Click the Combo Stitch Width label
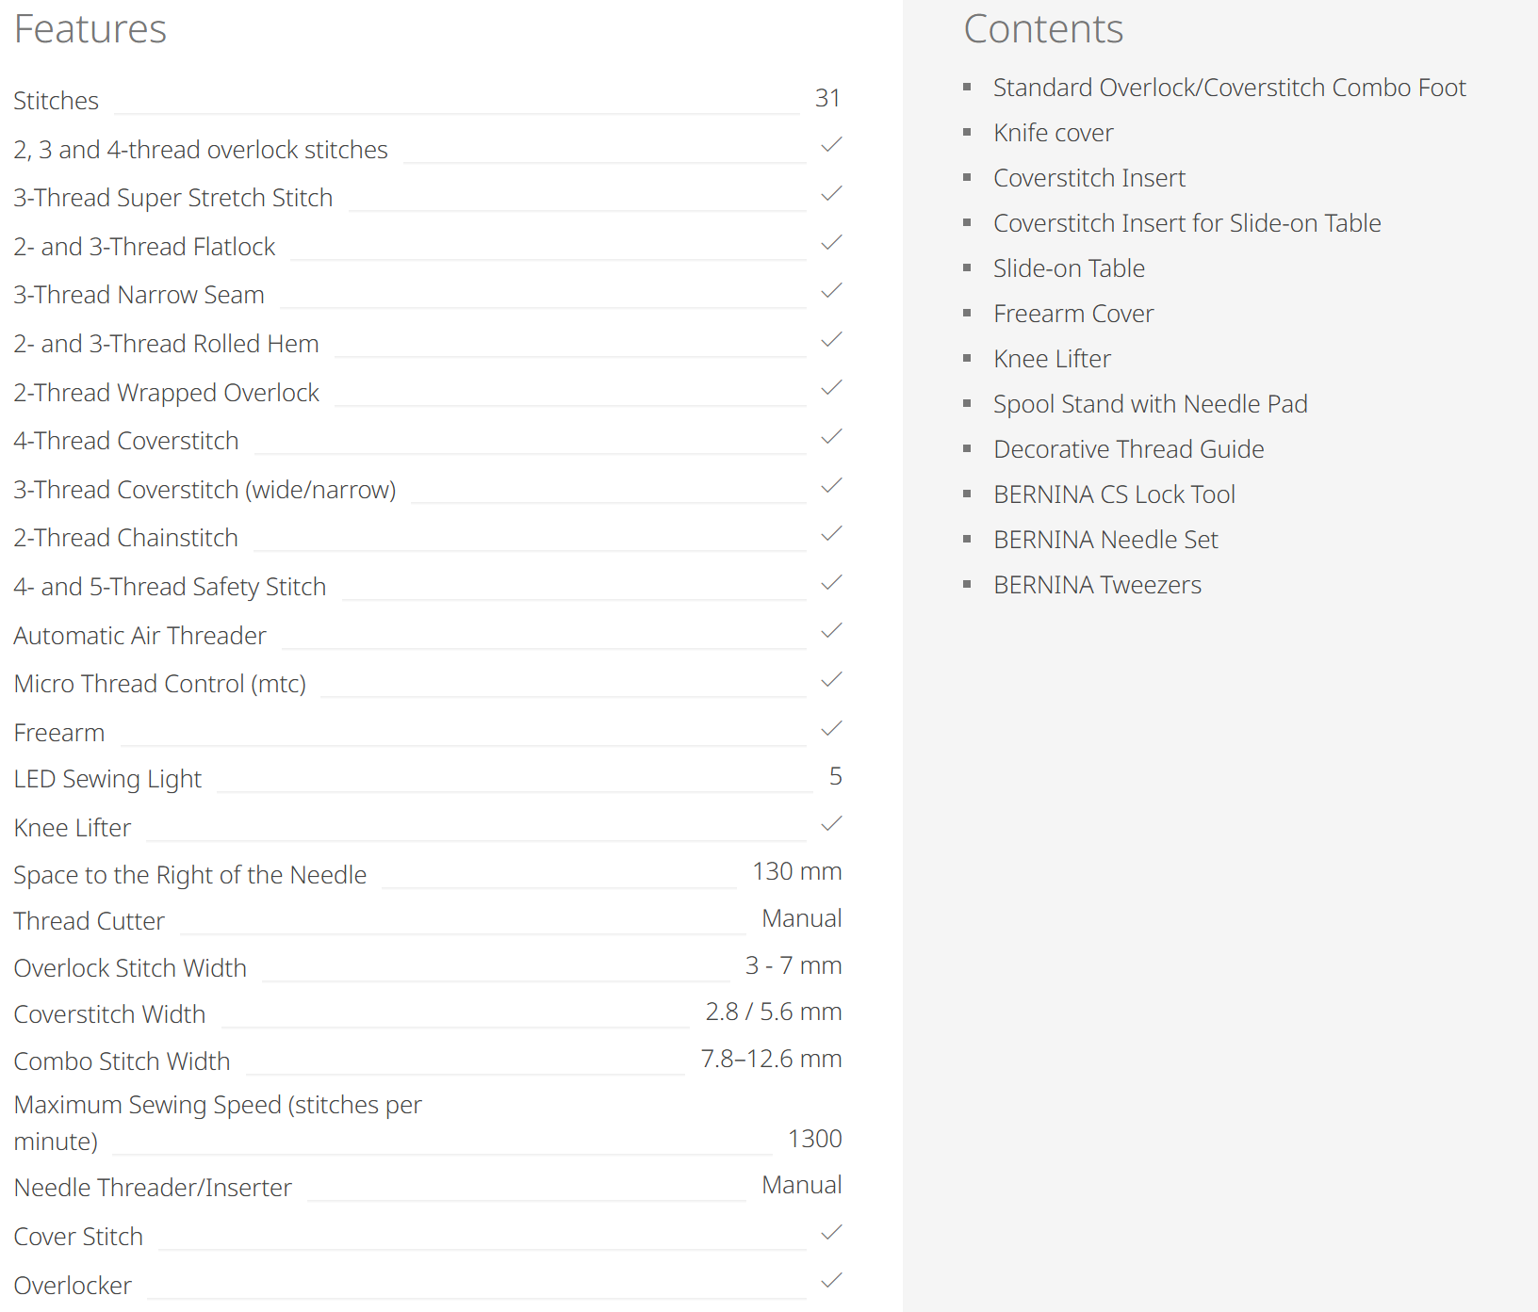This screenshot has width=1538, height=1312. click(x=122, y=1061)
